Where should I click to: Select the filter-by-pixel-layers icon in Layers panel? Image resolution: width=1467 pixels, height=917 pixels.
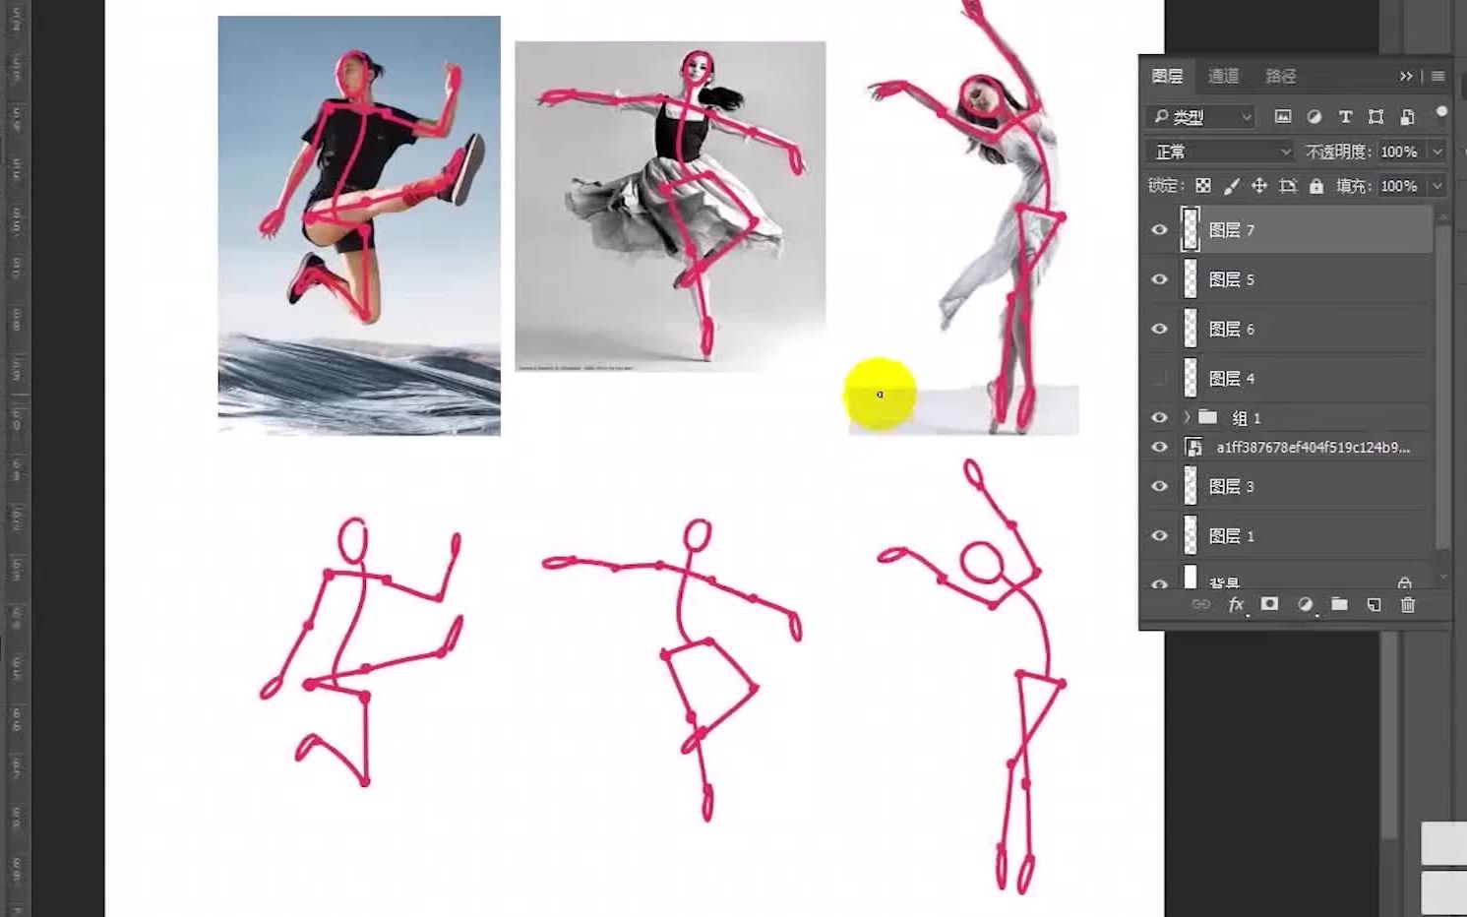[x=1282, y=116]
